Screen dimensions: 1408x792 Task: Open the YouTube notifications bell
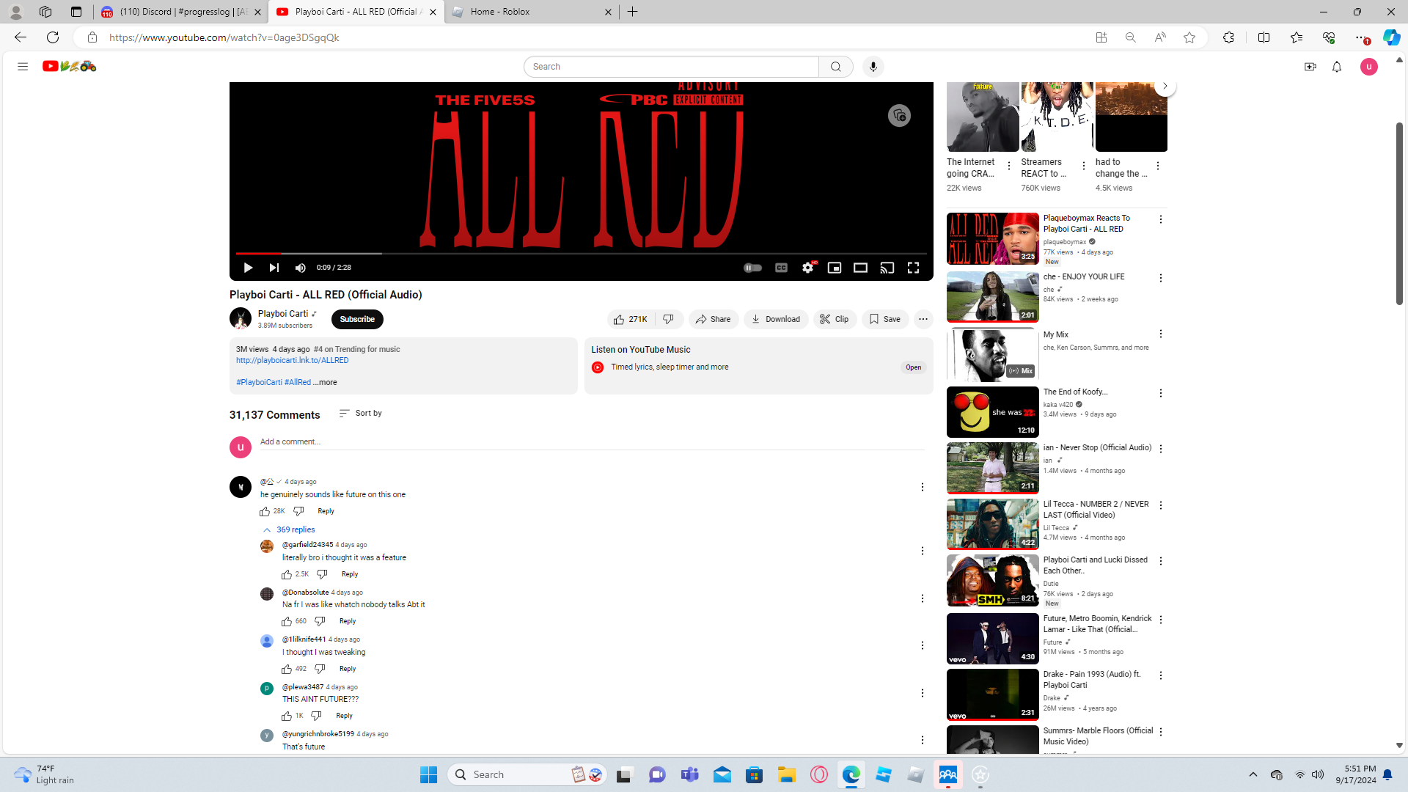(1336, 67)
